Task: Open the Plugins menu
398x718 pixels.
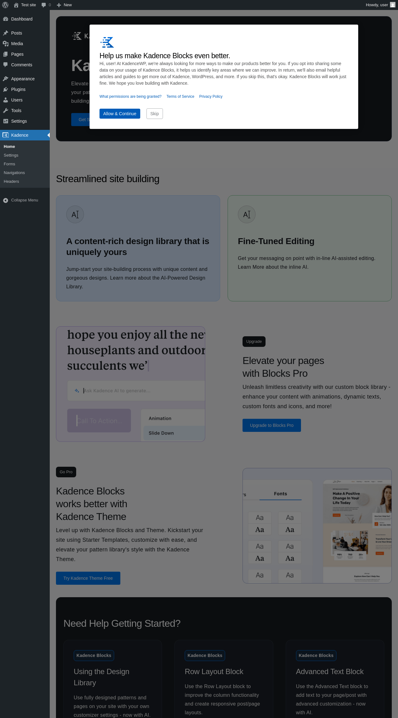Action: pyautogui.click(x=25, y=89)
